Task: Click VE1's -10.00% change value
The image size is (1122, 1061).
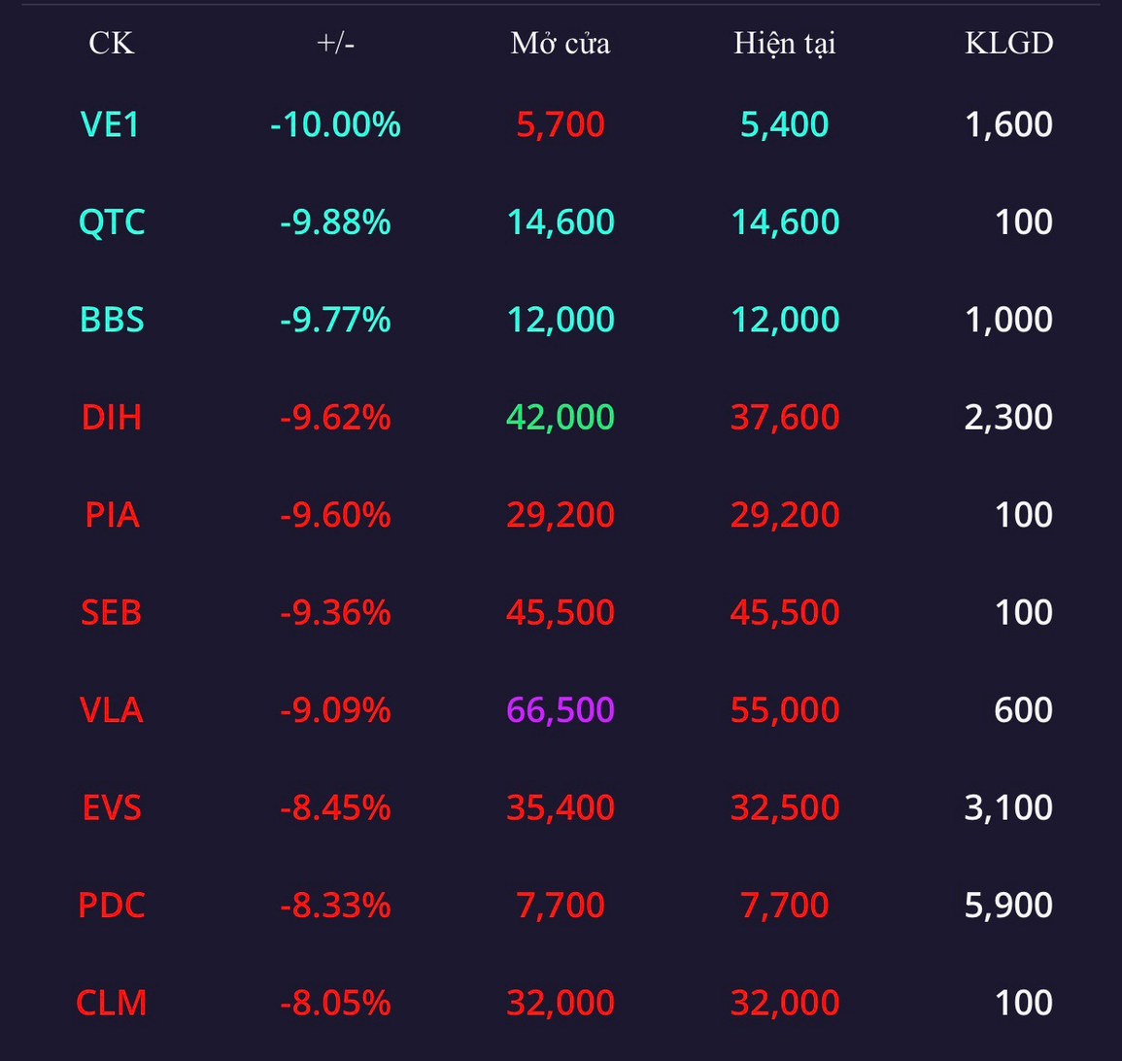Action: (335, 124)
